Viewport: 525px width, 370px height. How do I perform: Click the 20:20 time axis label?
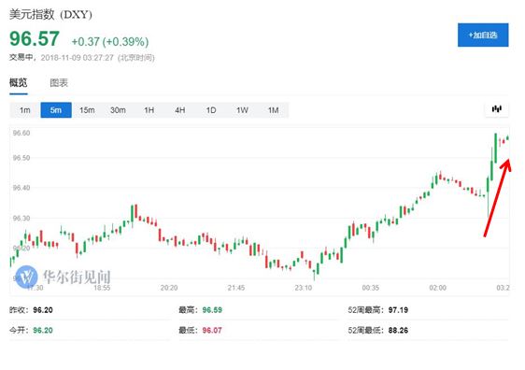pos(169,288)
